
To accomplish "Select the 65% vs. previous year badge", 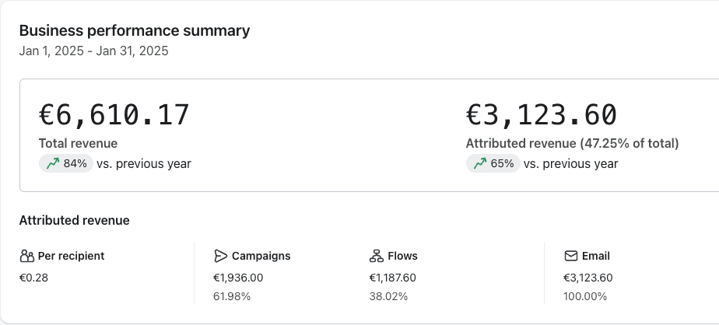I will 493,163.
